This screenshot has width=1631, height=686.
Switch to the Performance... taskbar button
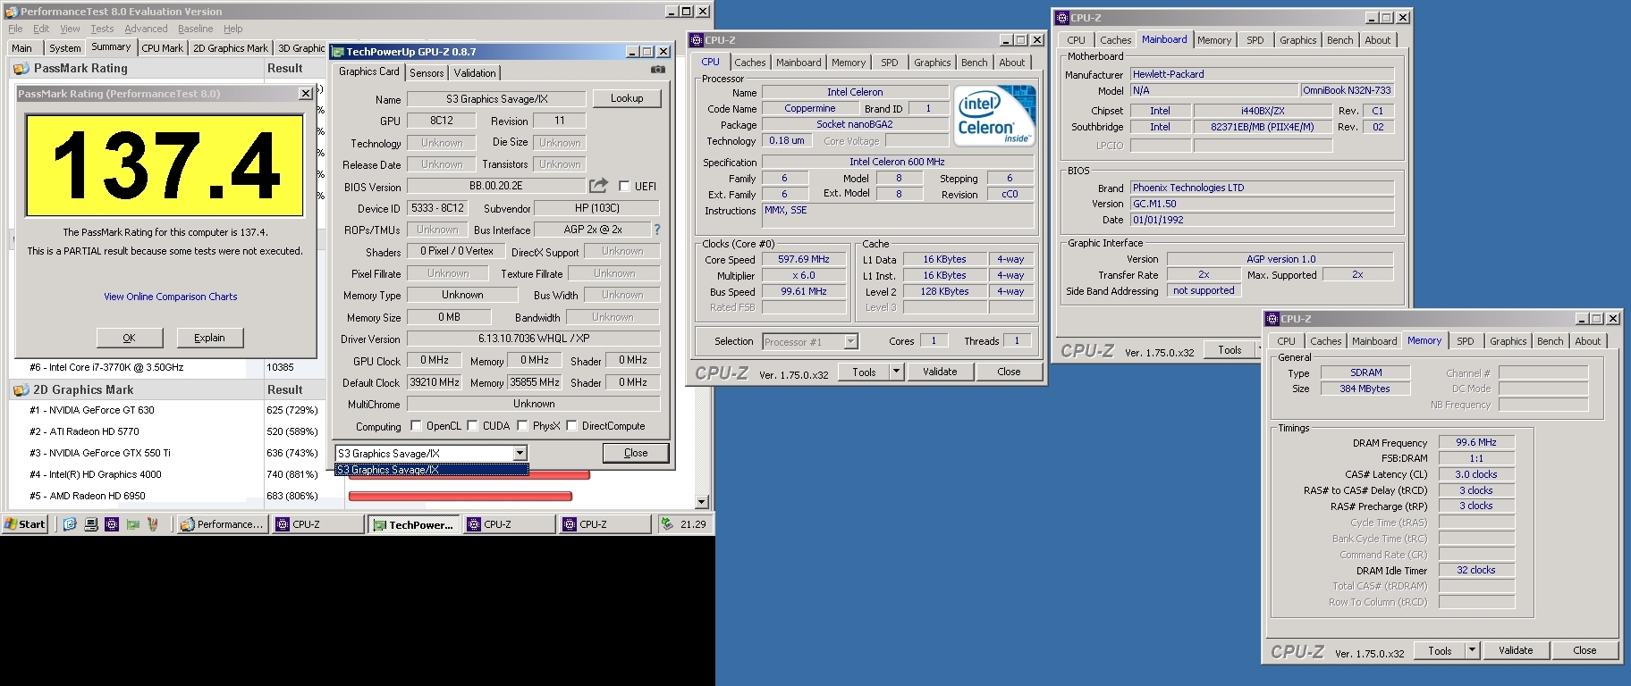(x=222, y=524)
